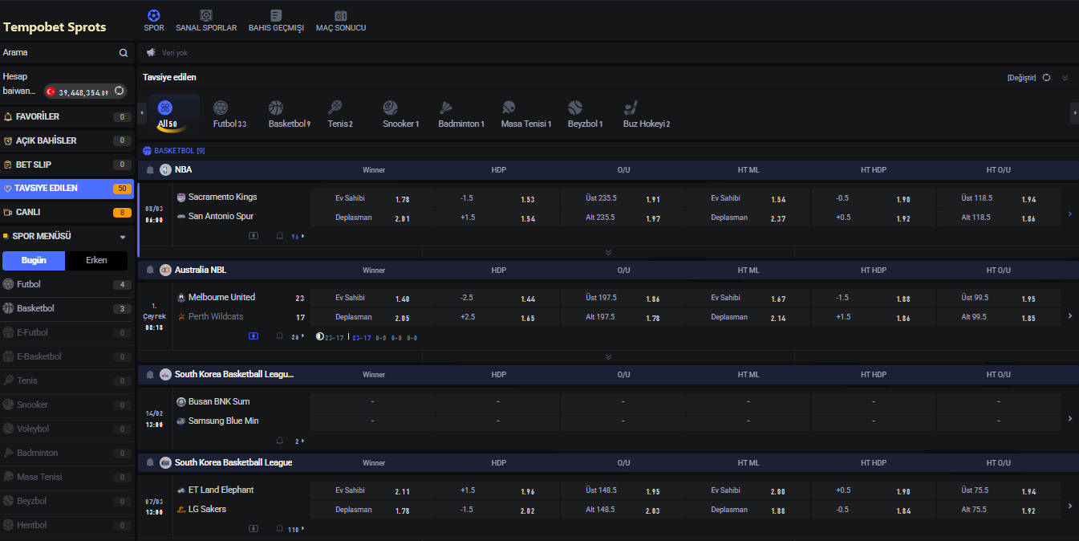1079x541 pixels.
Task: Select the Buz Hokeyi sport icon
Action: point(631,108)
